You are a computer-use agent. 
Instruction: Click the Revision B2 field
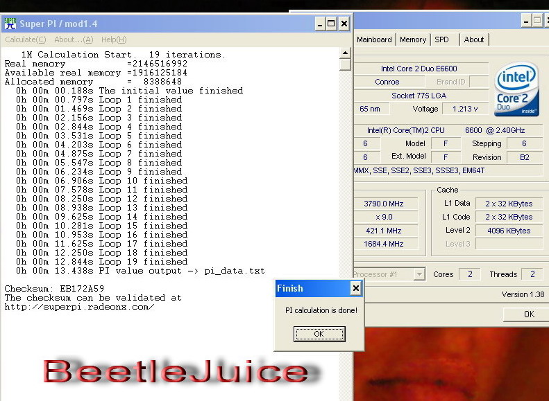click(x=525, y=157)
